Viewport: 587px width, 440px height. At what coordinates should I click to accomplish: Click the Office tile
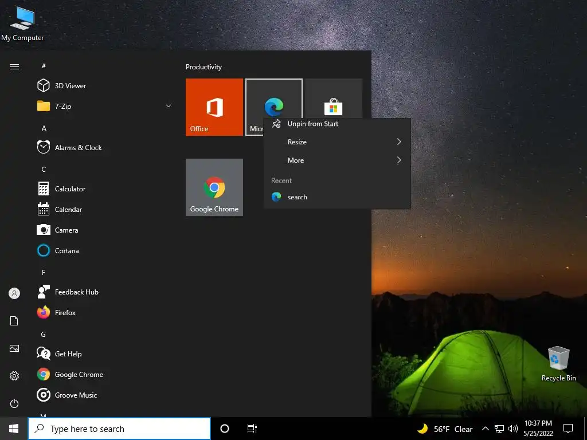tap(214, 107)
